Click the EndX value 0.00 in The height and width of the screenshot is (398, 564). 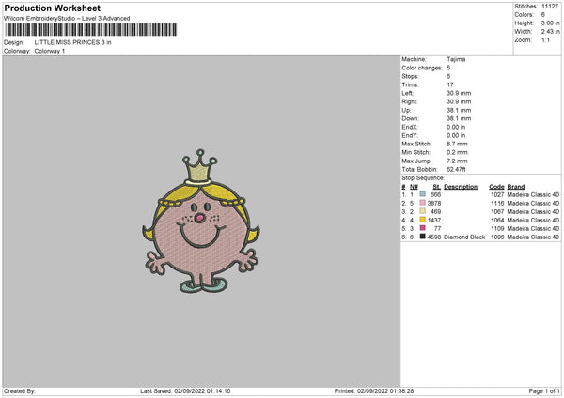[456, 127]
